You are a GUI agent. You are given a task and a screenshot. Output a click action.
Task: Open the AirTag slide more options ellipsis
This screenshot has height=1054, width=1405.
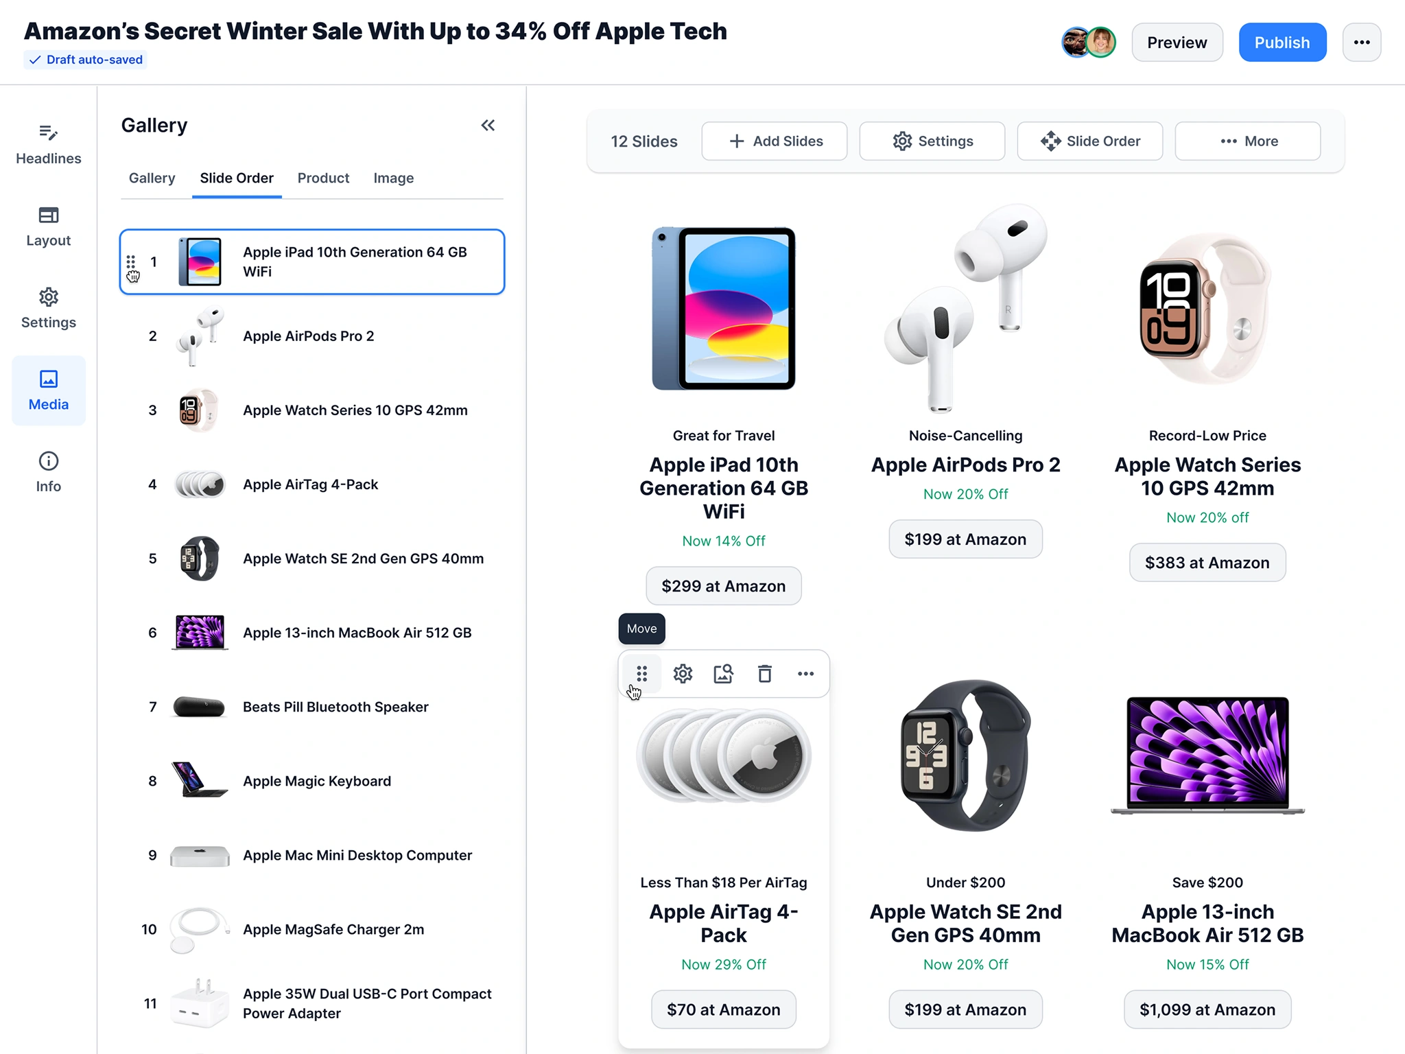(806, 674)
